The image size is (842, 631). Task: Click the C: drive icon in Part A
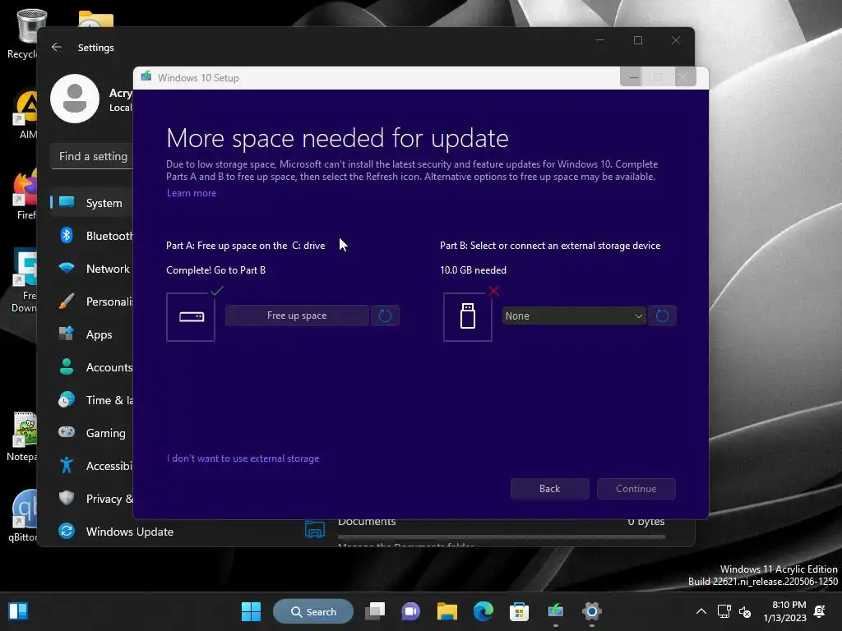[191, 317]
